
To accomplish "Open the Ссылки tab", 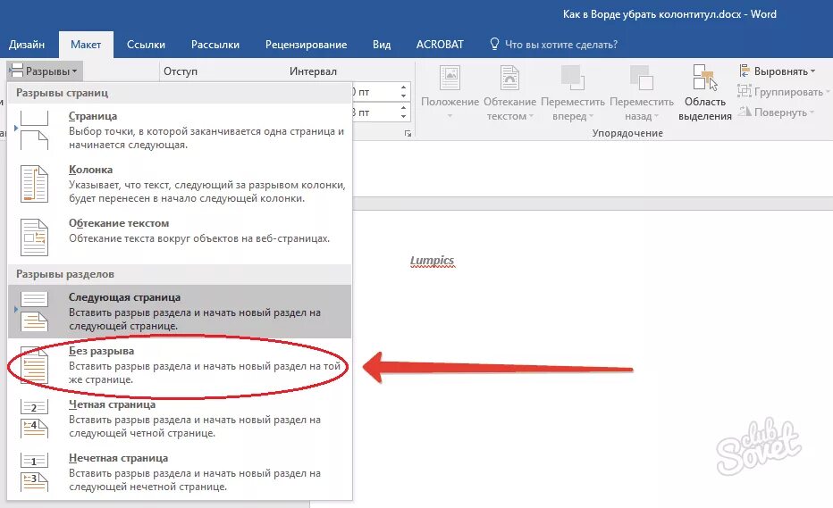I will pyautogui.click(x=146, y=45).
